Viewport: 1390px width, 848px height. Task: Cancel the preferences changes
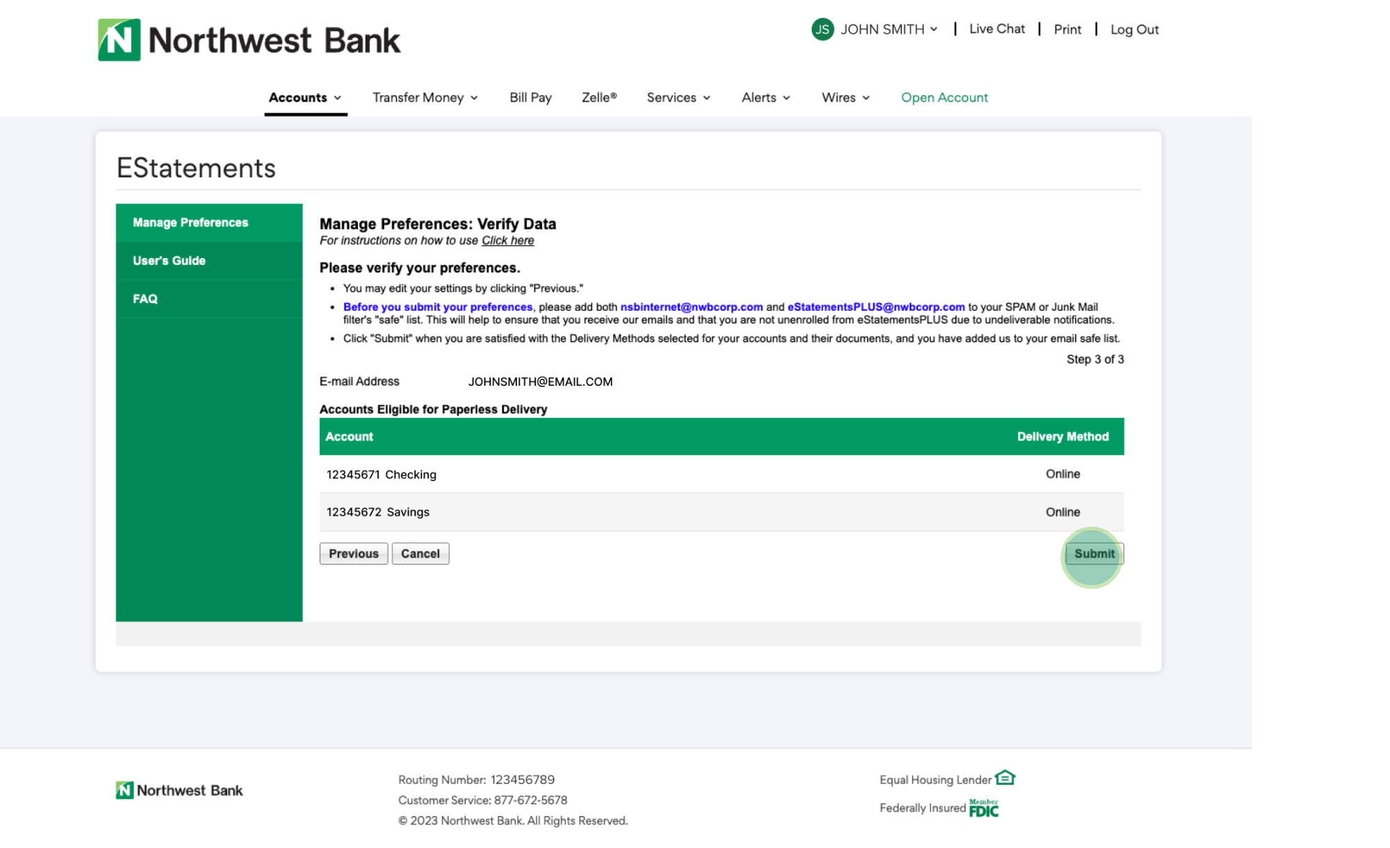coord(420,554)
